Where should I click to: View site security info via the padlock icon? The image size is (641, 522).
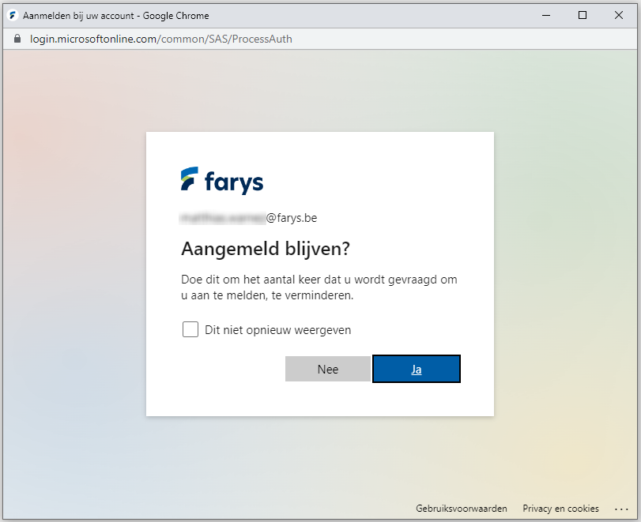[x=17, y=39]
